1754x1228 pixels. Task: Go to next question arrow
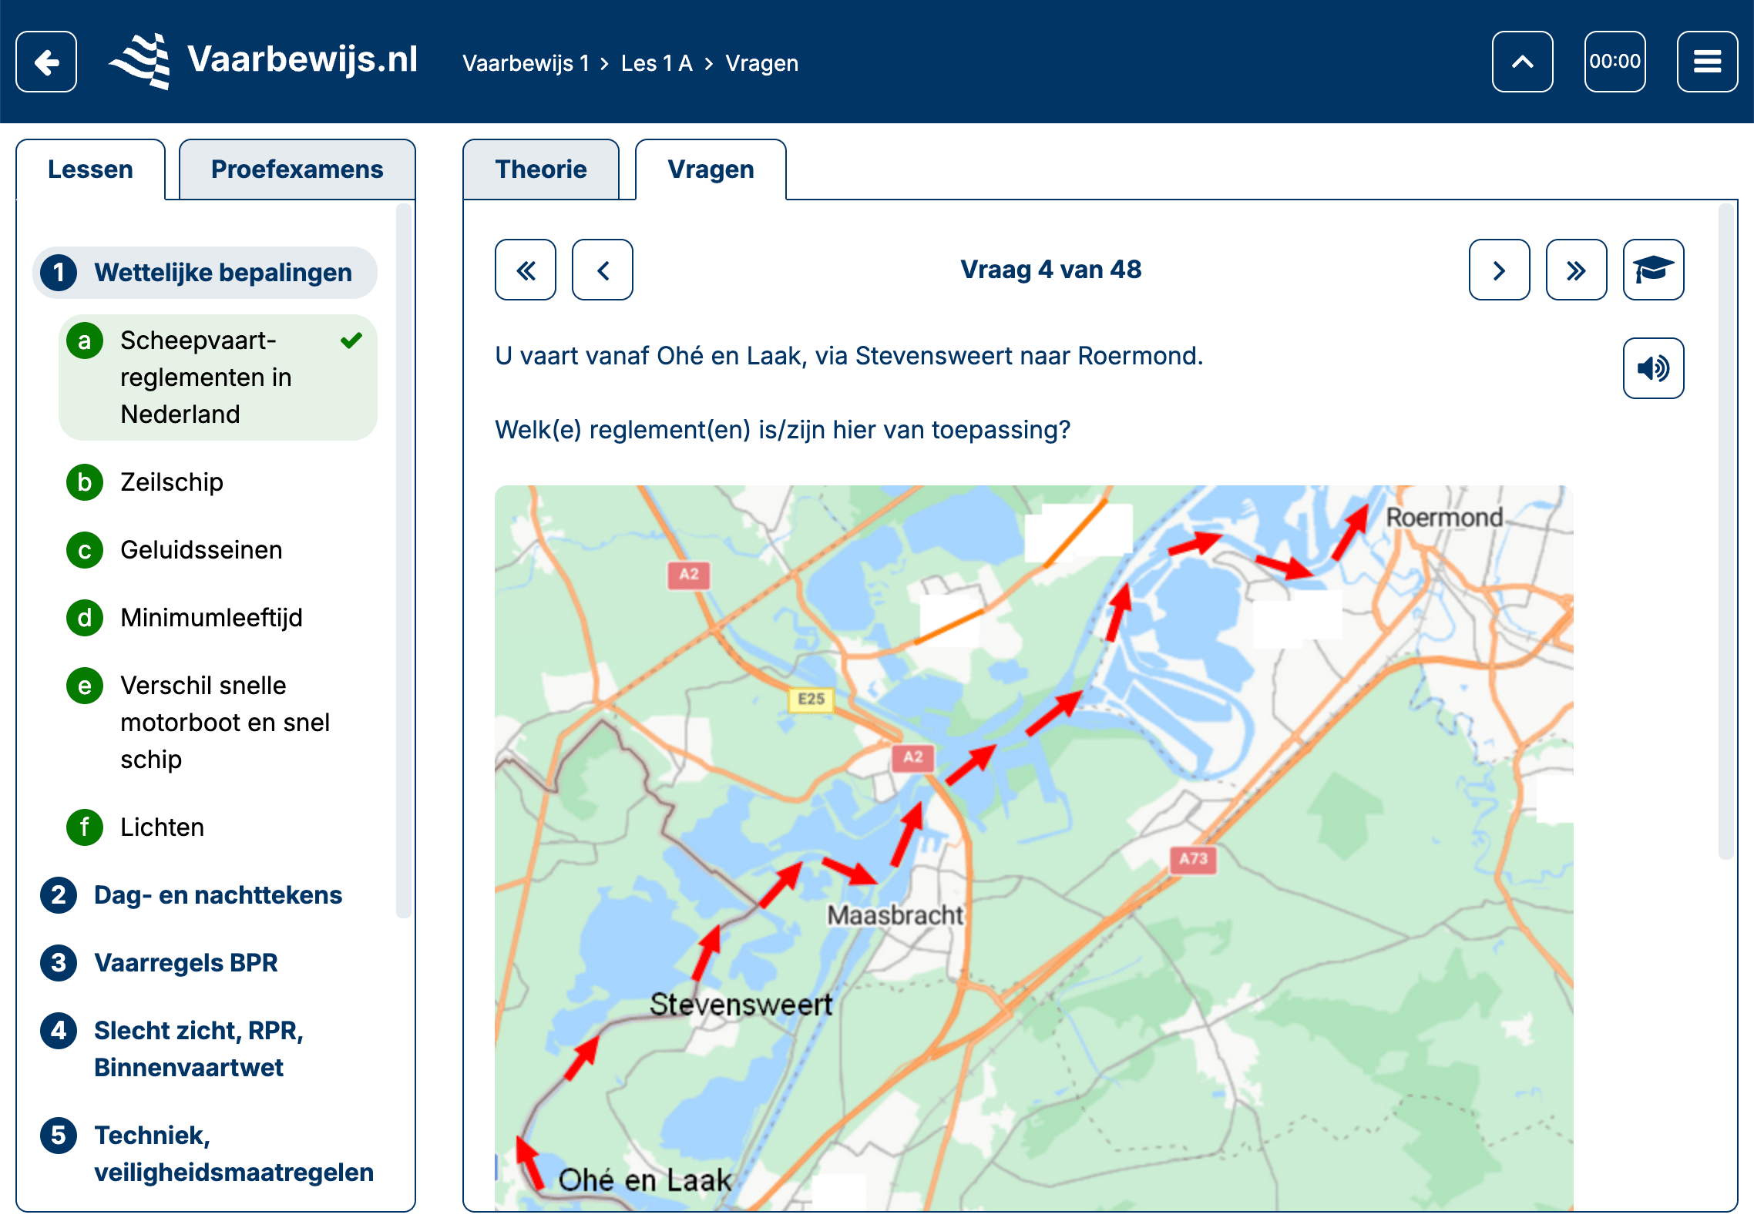pos(1499,270)
